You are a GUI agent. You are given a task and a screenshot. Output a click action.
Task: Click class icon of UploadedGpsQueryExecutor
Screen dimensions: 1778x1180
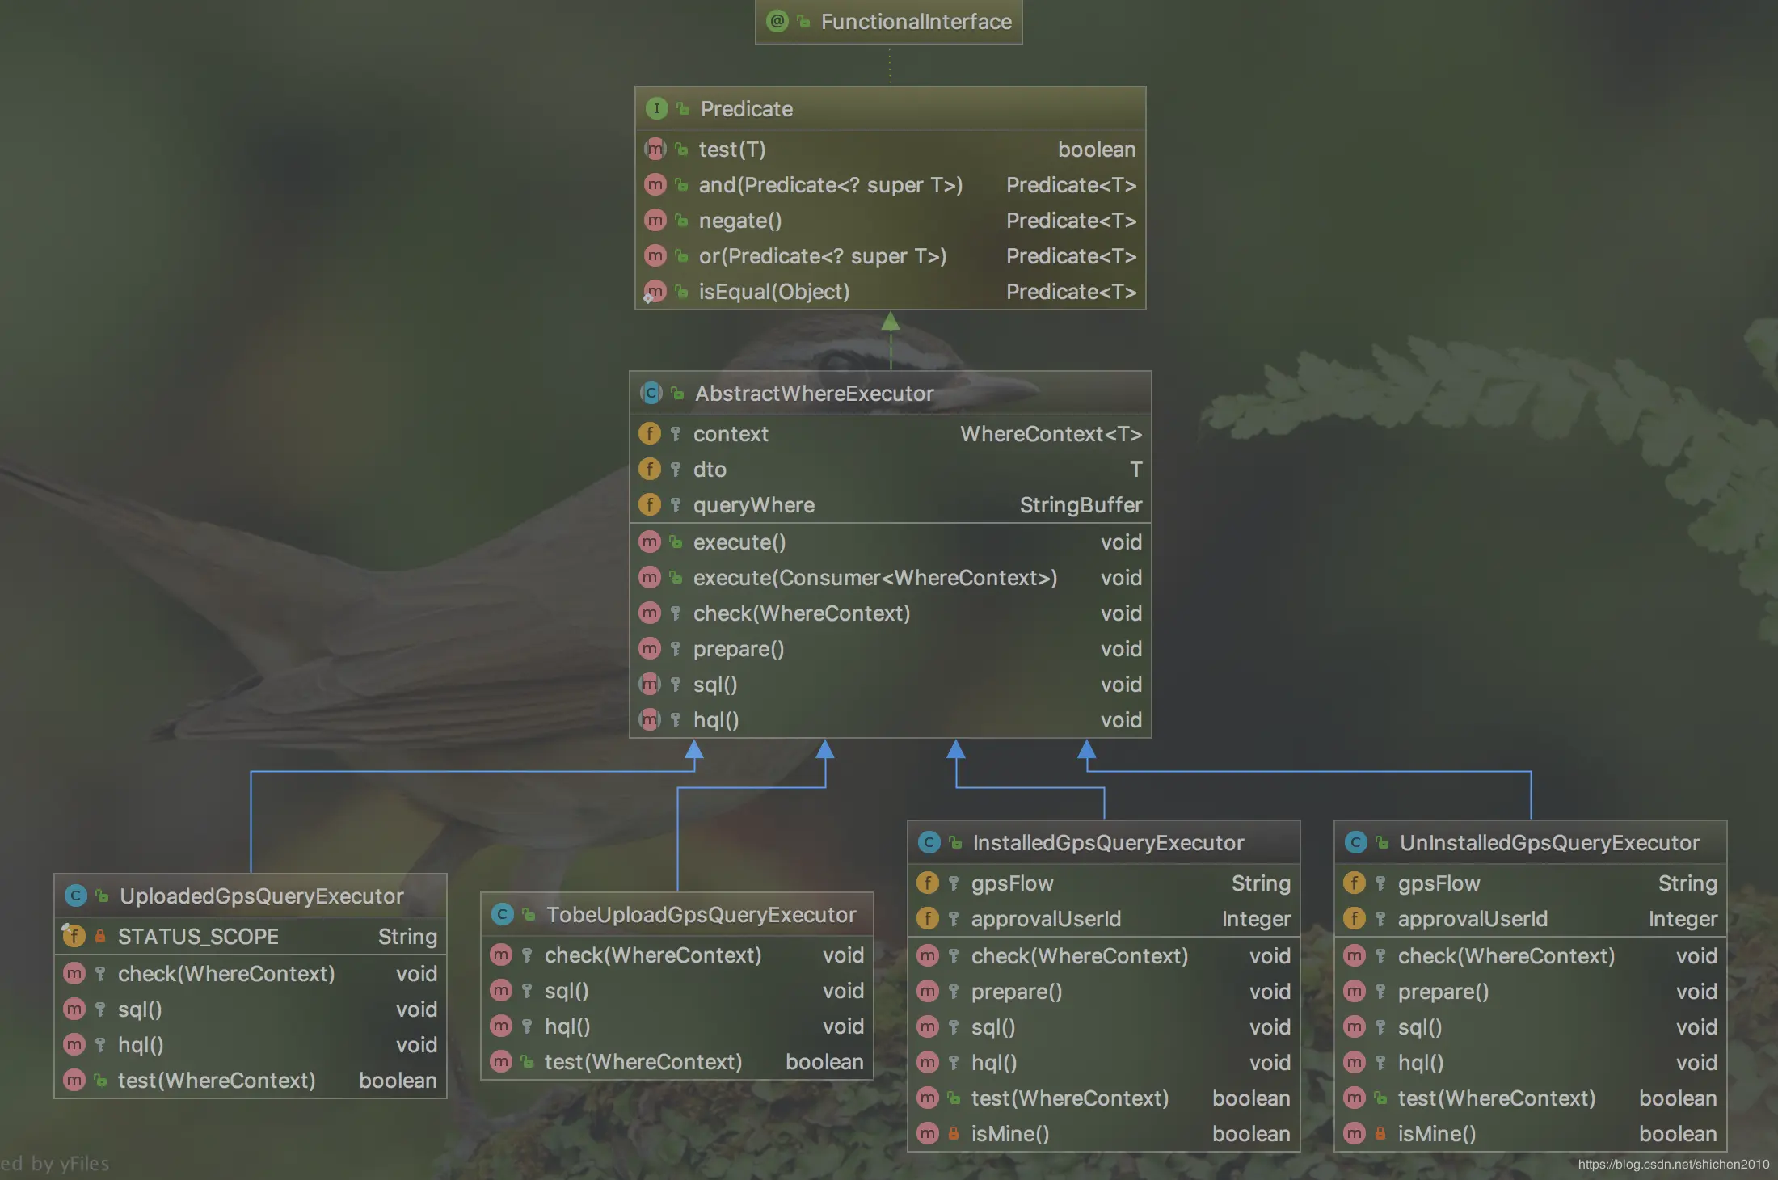pos(75,896)
